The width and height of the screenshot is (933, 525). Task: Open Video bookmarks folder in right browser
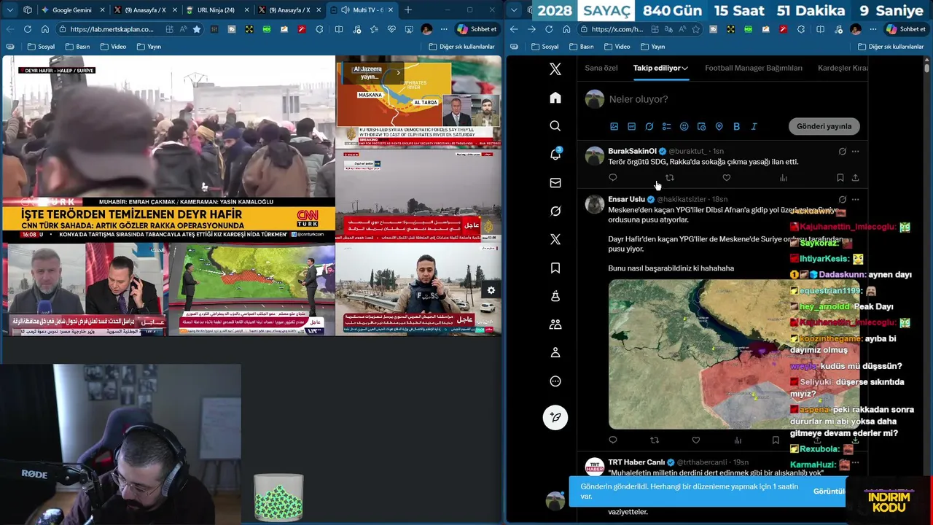[x=617, y=47]
